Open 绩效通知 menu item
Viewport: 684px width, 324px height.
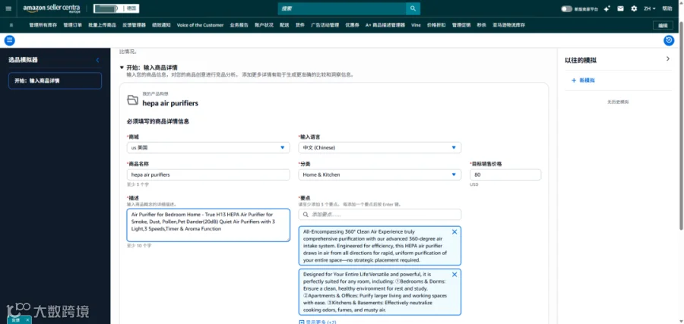[x=161, y=25]
